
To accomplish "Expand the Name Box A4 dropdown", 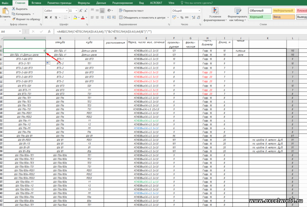I will pyautogui.click(x=20, y=32).
